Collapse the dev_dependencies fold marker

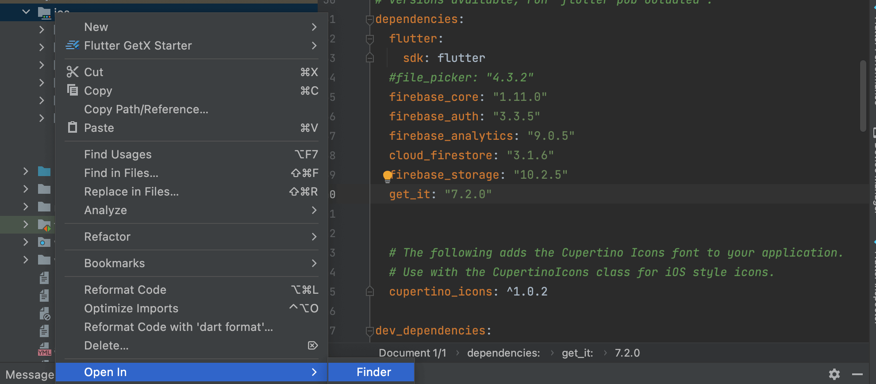pyautogui.click(x=370, y=331)
